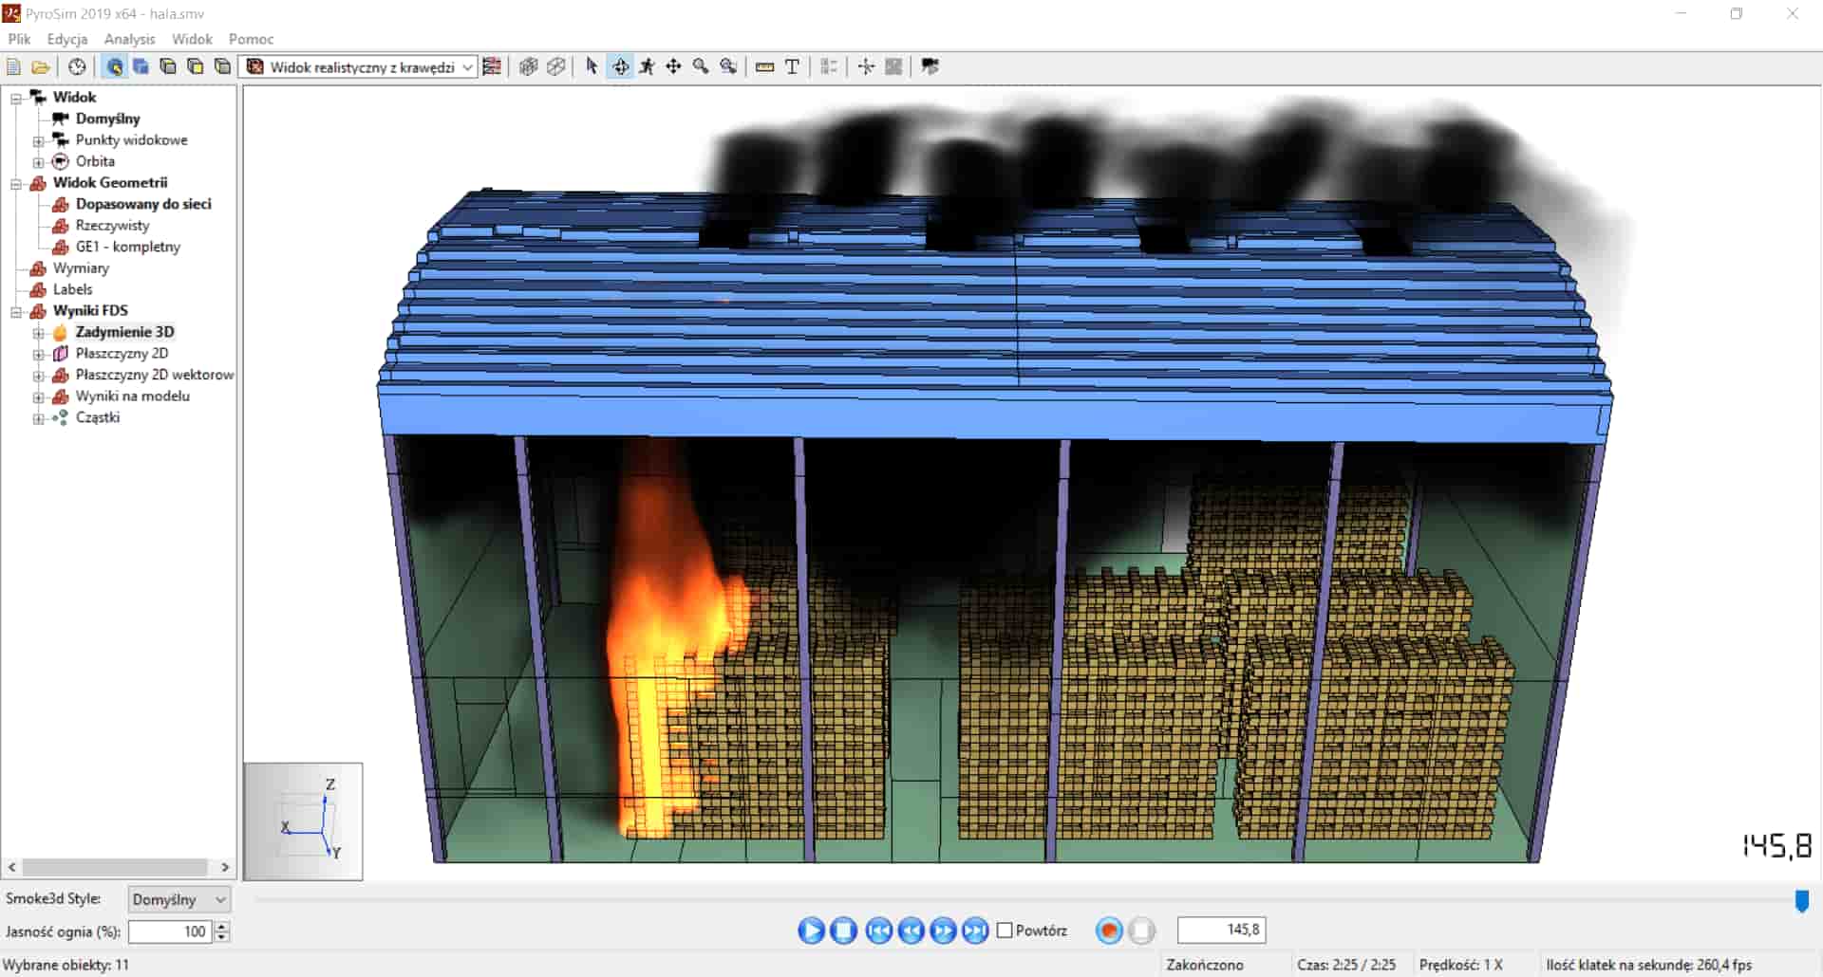
Task: Open a file with the folder icon
Action: [x=40, y=66]
